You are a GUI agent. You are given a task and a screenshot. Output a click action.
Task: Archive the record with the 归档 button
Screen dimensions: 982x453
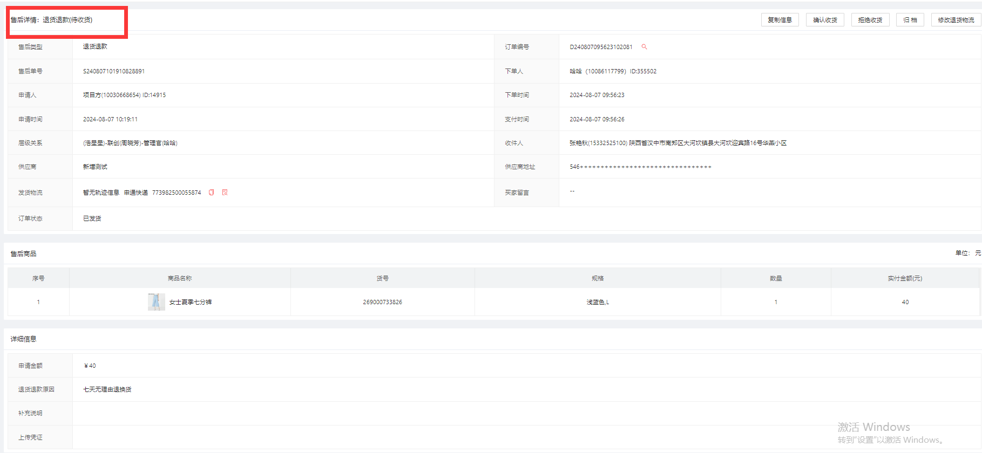[910, 20]
